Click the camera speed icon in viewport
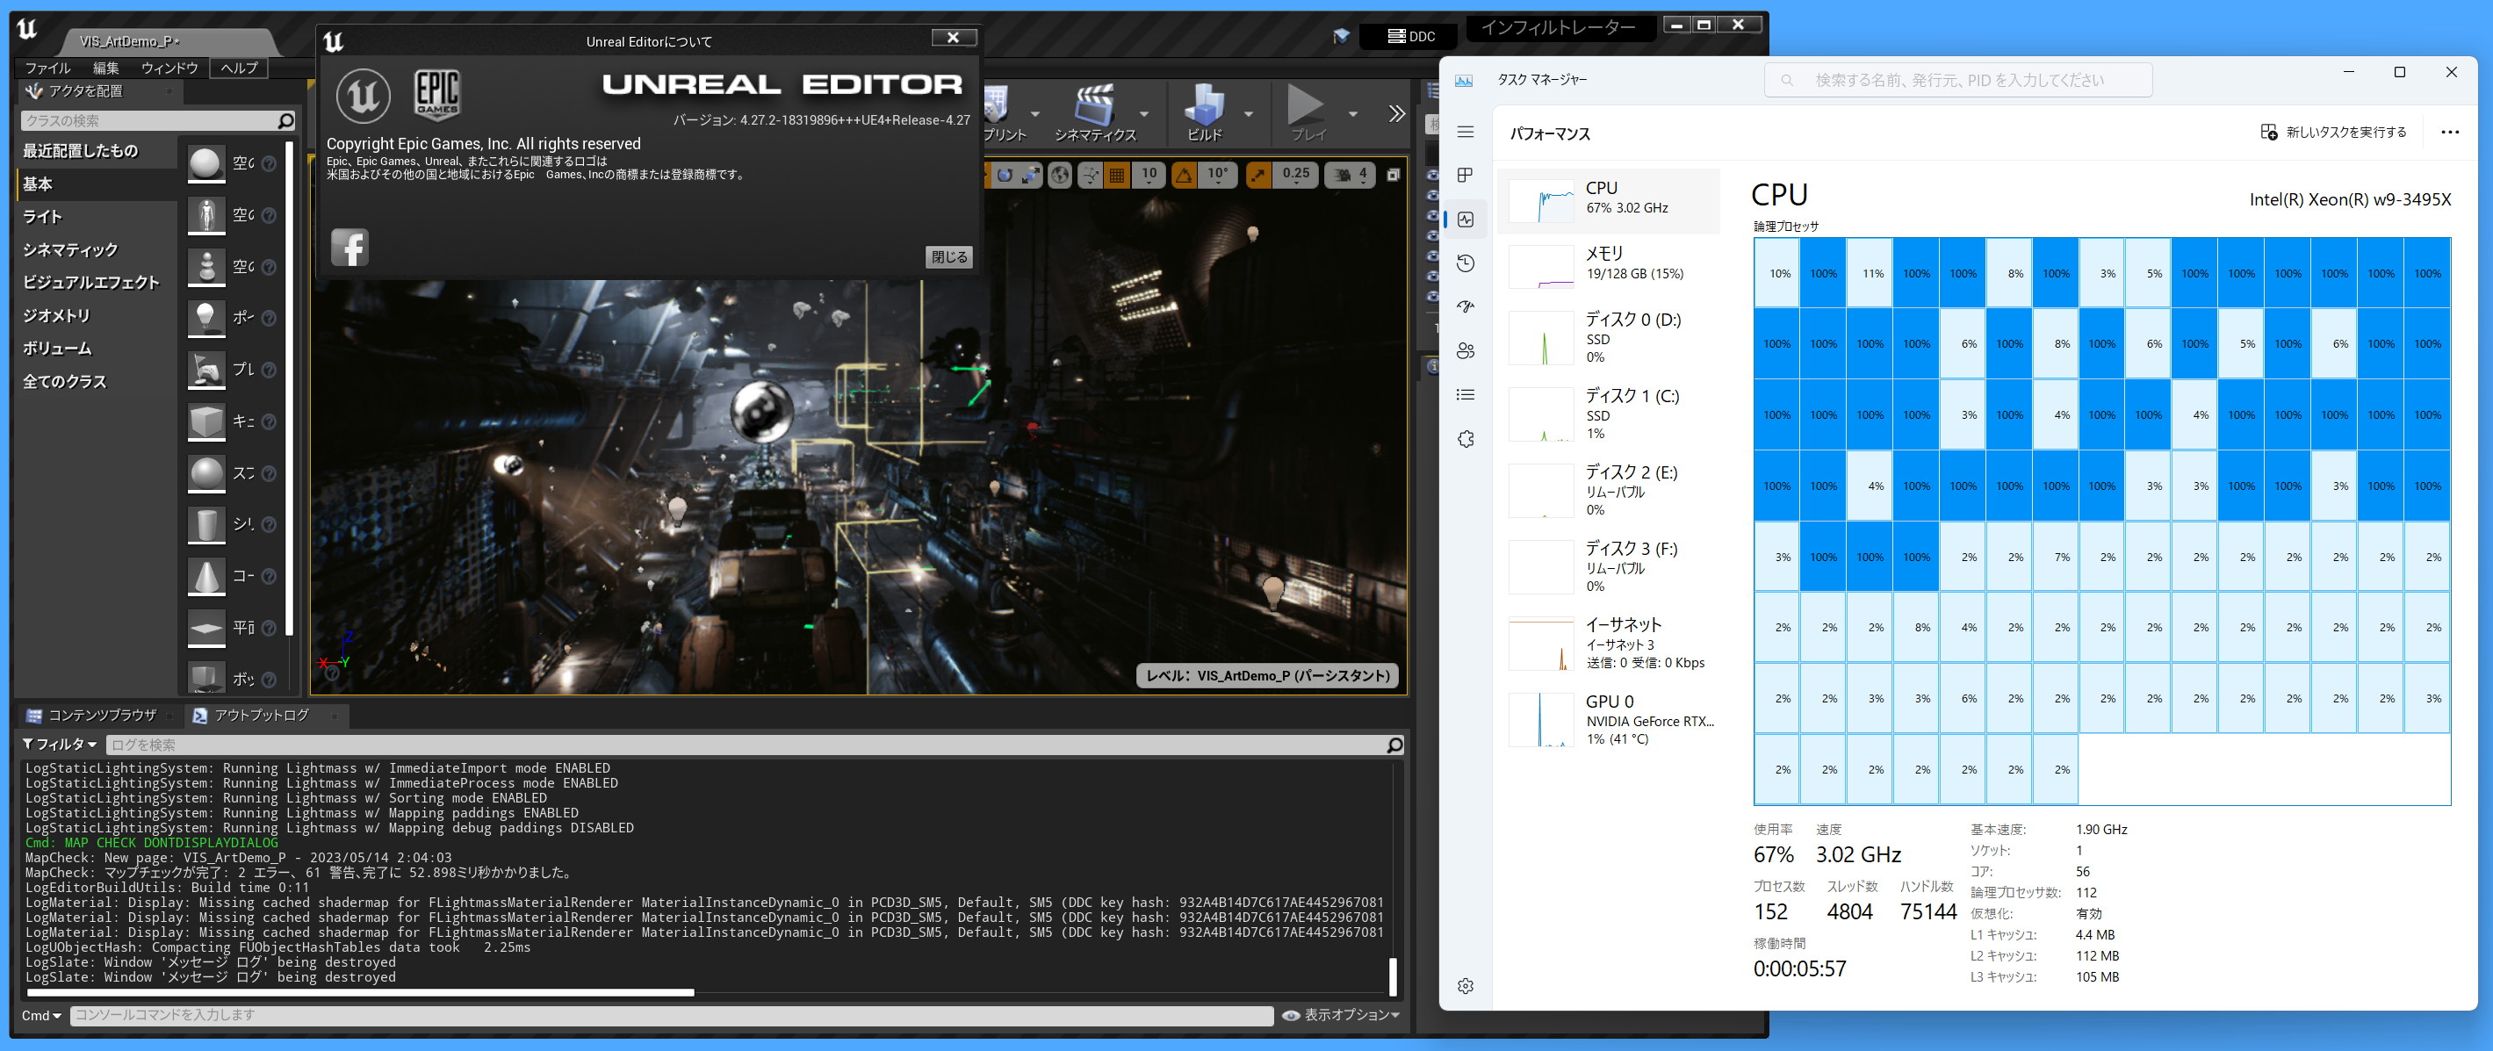This screenshot has width=2493, height=1051. (x=1342, y=176)
